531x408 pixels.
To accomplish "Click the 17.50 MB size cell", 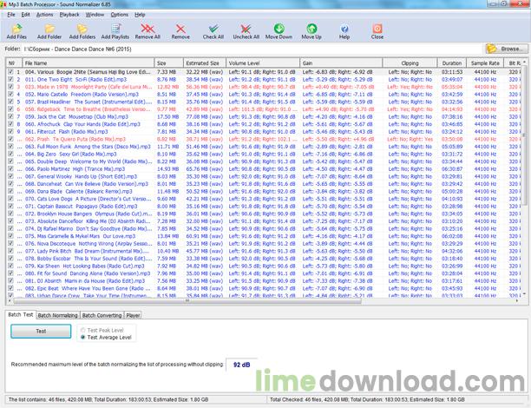I will coord(167,116).
